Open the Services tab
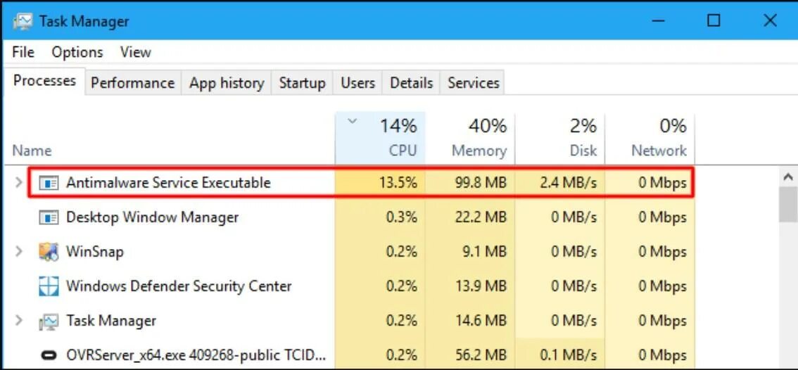Screen dimensions: 798x370 point(473,83)
